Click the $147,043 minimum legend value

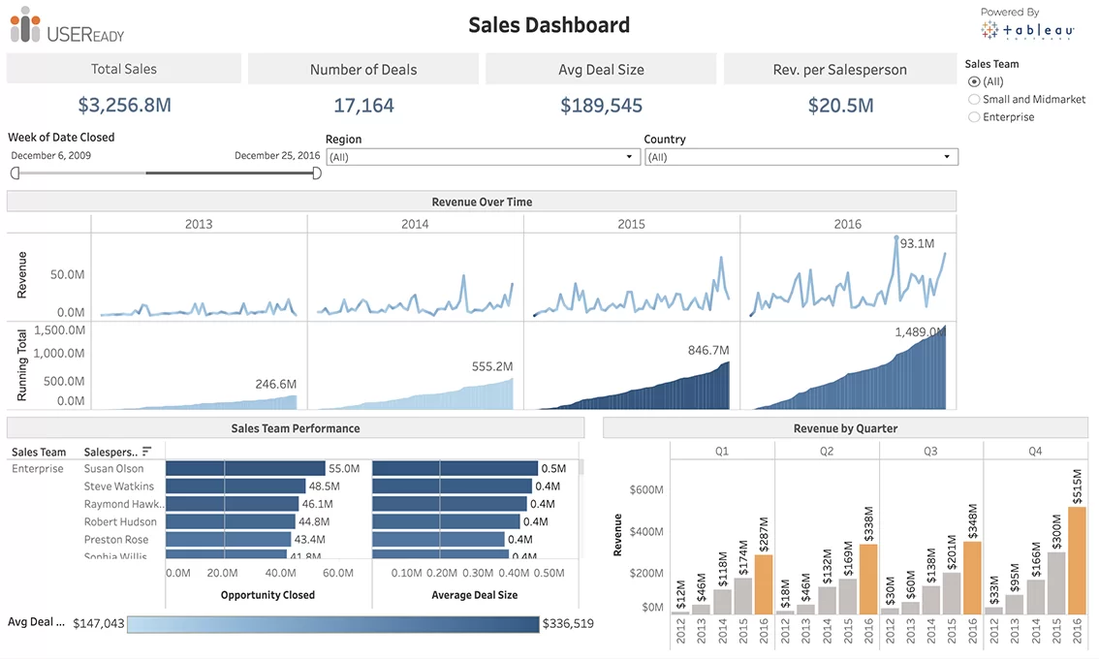98,623
